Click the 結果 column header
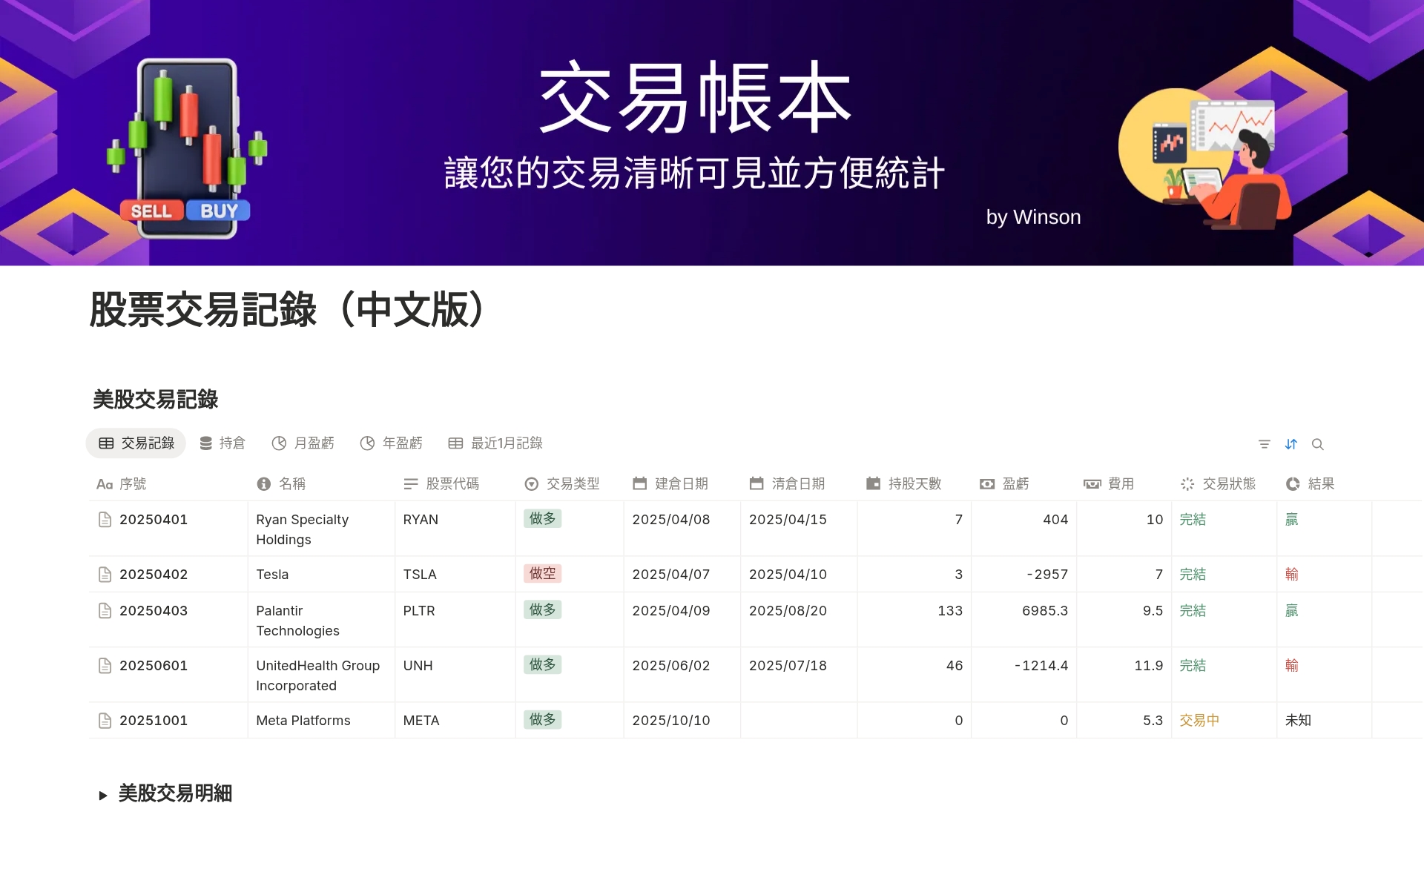1424x889 pixels. point(1320,484)
